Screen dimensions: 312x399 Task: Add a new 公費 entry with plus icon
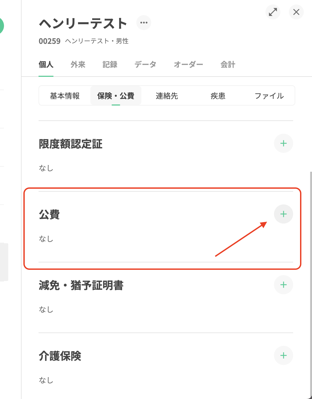pyautogui.click(x=283, y=214)
